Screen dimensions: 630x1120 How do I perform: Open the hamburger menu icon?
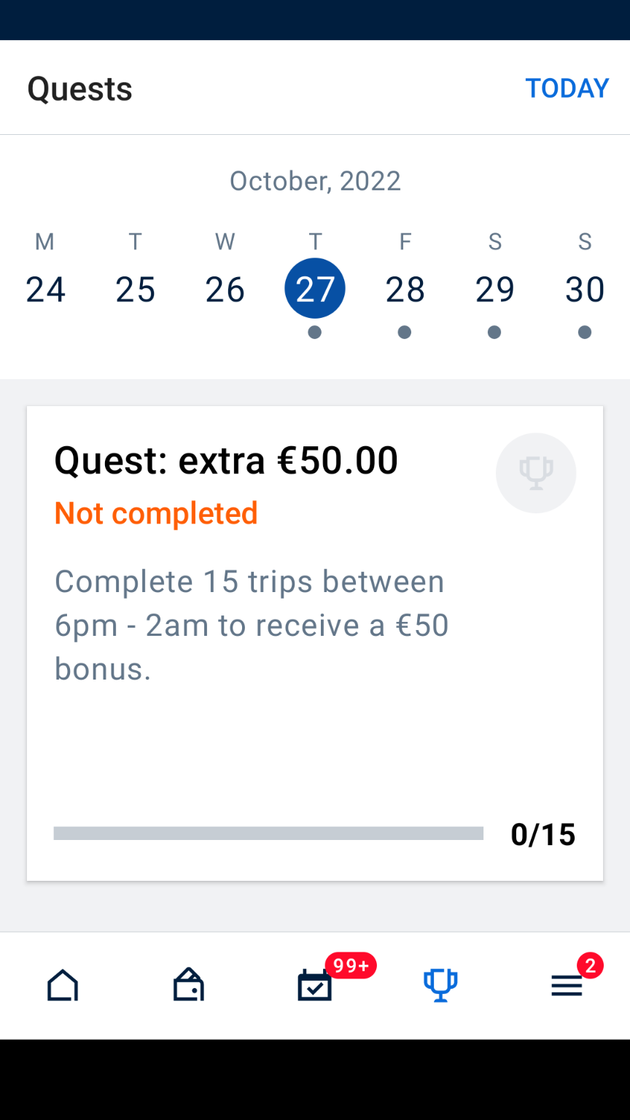pyautogui.click(x=566, y=987)
